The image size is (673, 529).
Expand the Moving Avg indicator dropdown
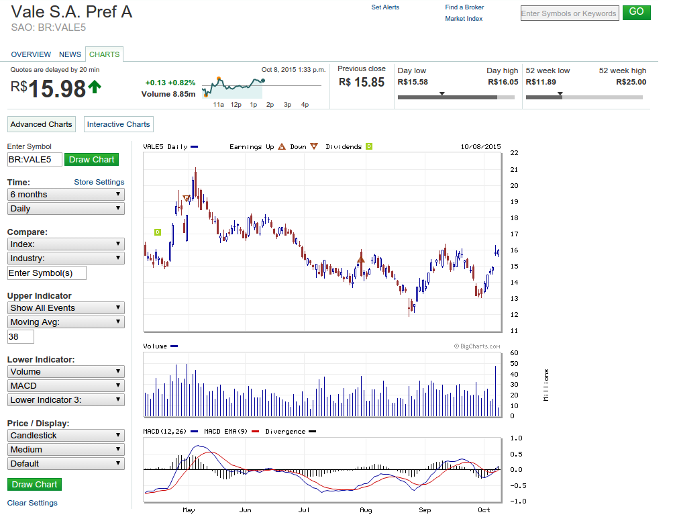66,322
